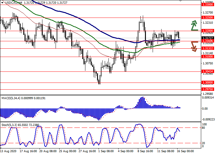Click the 16 Sep 00:00 time marker
The width and height of the screenshot is (215, 154).
[x=185, y=151]
